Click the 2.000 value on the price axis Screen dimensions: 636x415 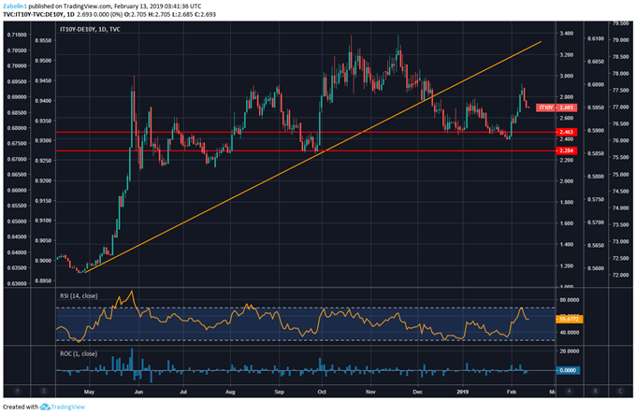(567, 181)
